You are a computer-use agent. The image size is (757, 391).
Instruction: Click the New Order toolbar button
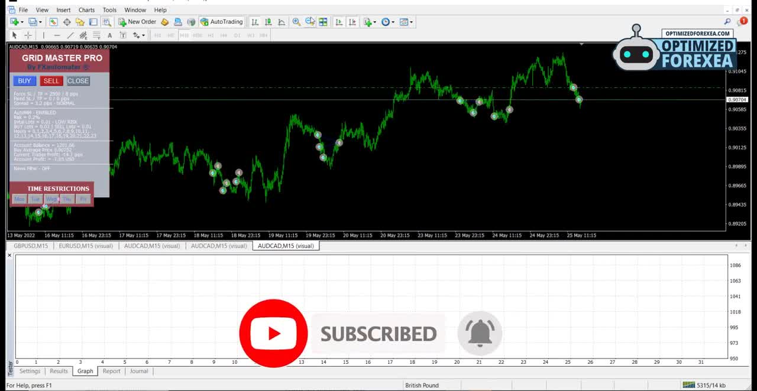click(x=137, y=22)
